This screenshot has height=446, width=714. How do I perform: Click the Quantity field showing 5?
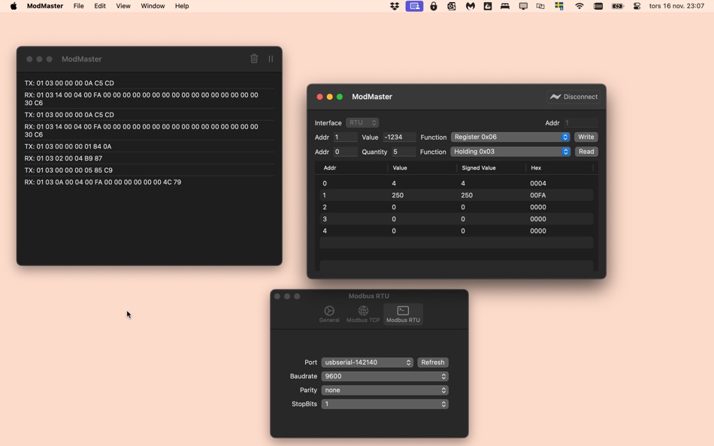(x=404, y=152)
